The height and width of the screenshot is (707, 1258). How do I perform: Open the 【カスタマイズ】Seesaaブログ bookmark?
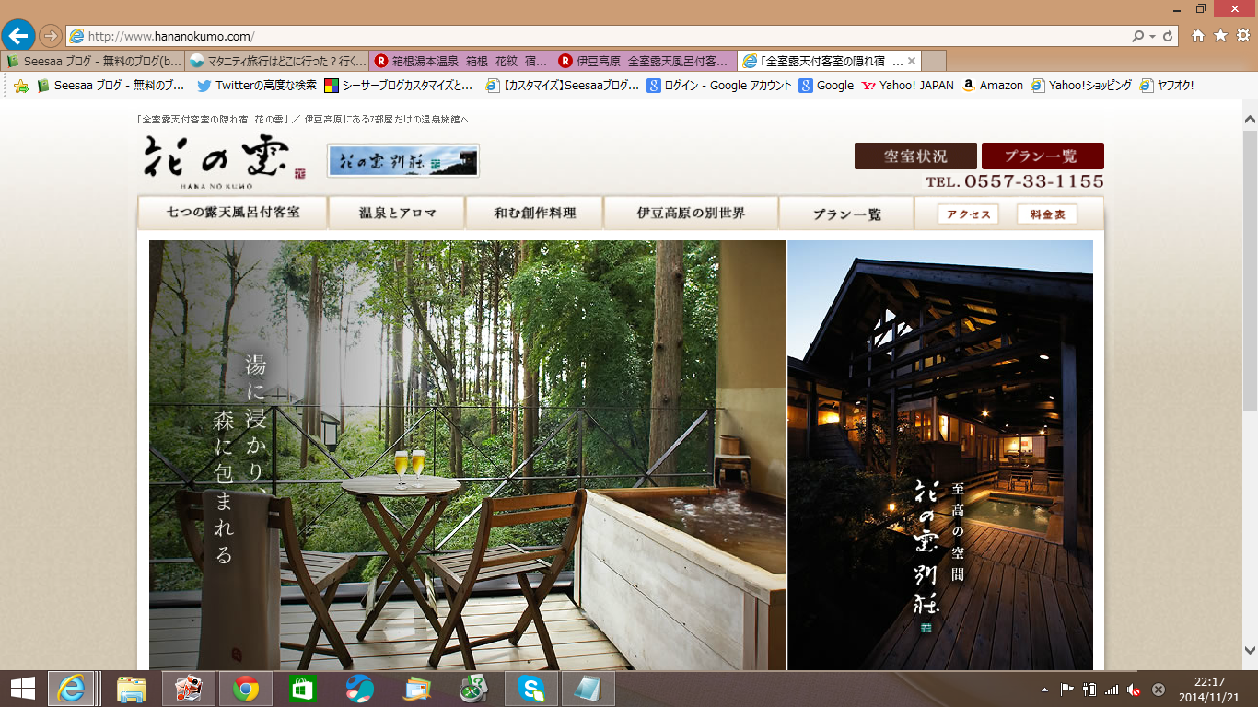pyautogui.click(x=562, y=86)
